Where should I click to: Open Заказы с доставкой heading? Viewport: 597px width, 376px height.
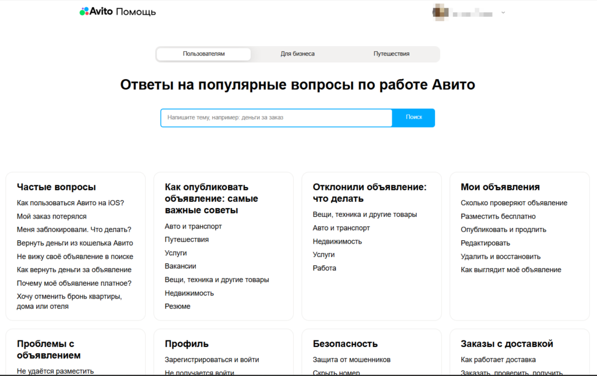point(507,344)
